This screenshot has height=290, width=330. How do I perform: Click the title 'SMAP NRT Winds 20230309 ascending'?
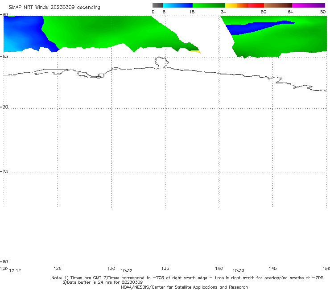54,7
